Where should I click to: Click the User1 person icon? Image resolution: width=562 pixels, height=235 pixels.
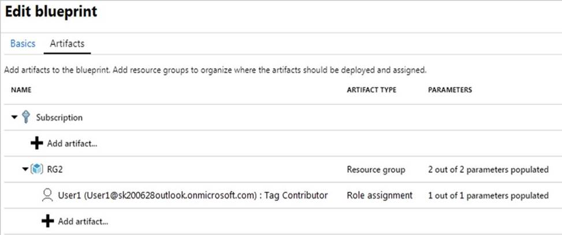pos(47,195)
